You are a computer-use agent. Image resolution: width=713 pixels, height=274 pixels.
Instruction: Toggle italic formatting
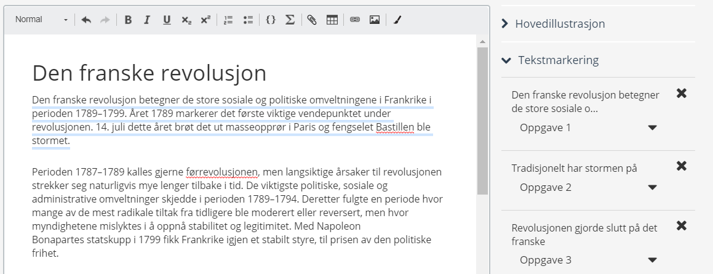coord(147,20)
